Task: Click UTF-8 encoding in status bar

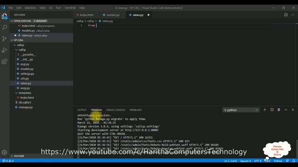Action: pyautogui.click(x=257, y=161)
